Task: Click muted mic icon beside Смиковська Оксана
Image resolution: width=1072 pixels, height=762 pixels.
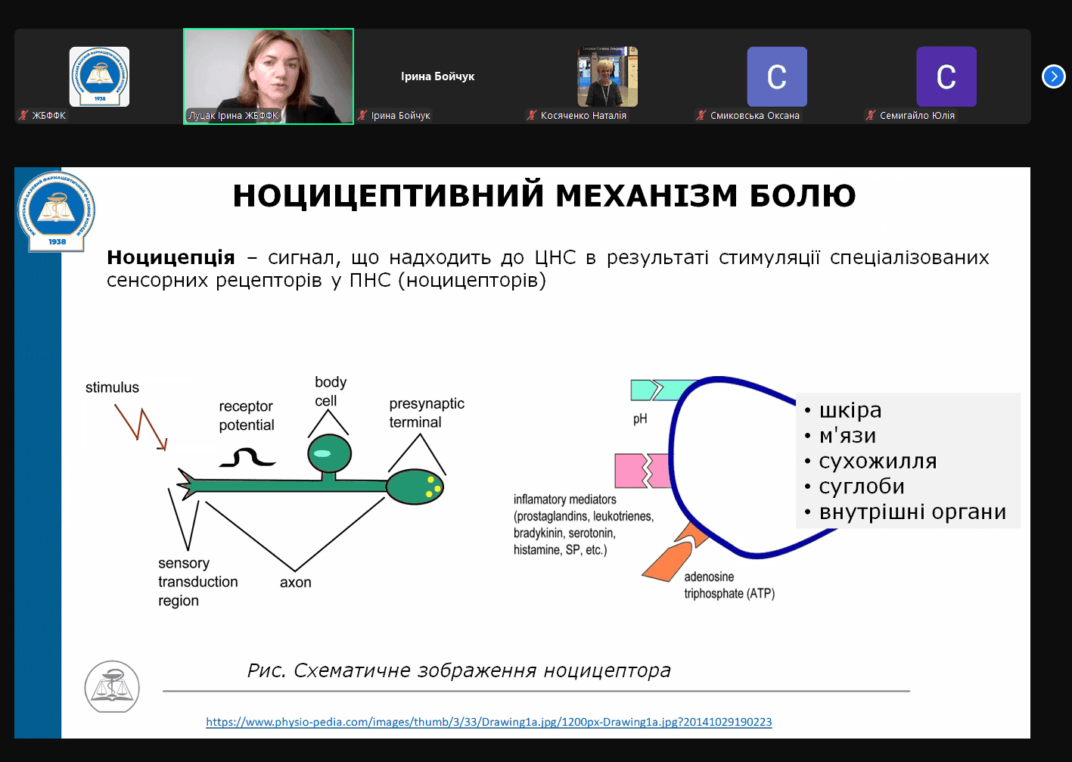Action: 701,115
